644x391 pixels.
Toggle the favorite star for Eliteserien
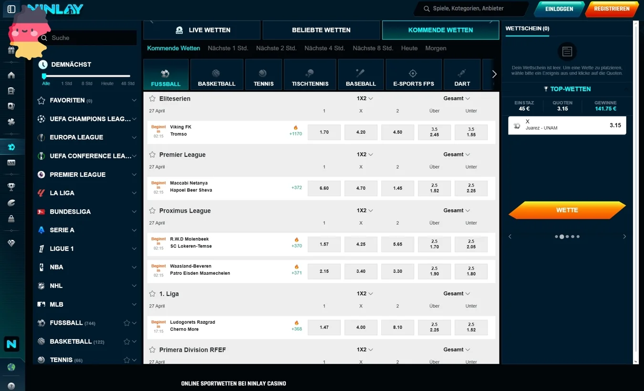coord(151,99)
